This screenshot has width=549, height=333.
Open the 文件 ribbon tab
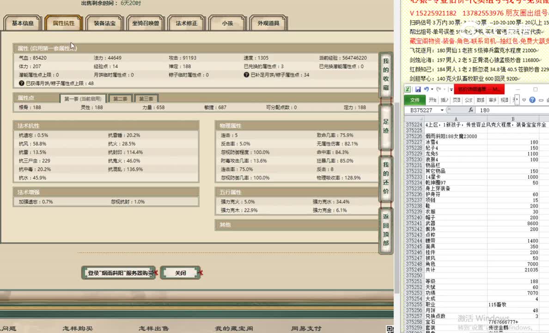[415, 100]
